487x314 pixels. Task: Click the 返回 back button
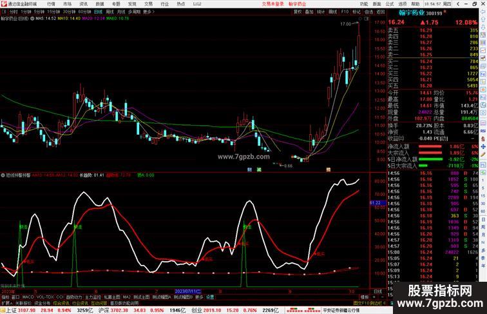(x=381, y=12)
